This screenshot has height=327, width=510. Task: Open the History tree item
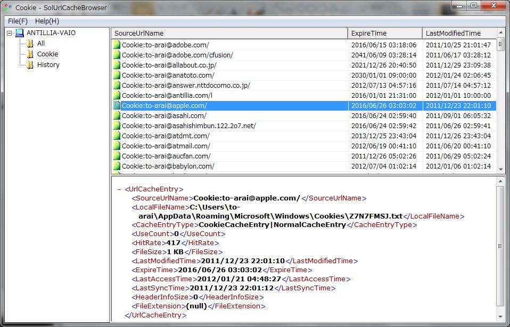click(48, 65)
